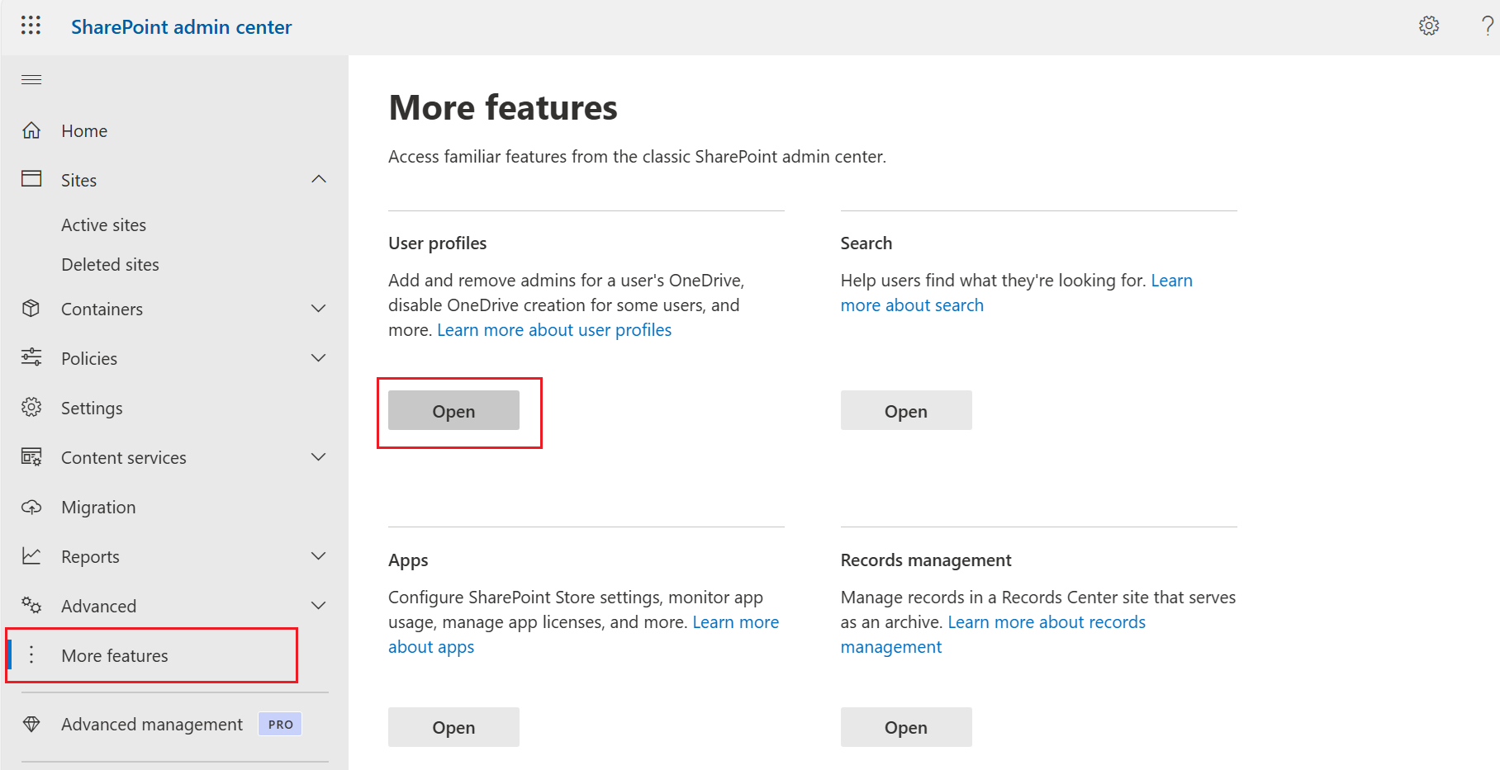The width and height of the screenshot is (1500, 770).
Task: Click the Containers label in navigation
Action: pyautogui.click(x=102, y=309)
